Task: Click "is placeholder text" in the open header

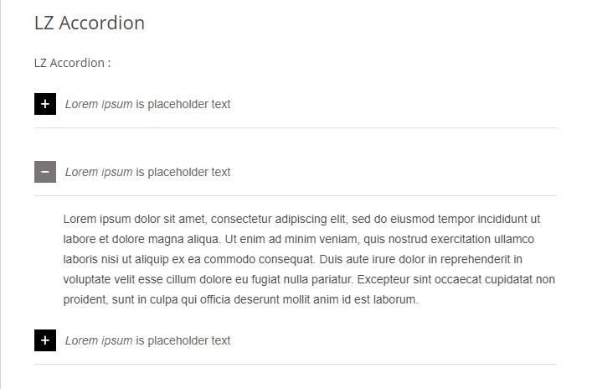Action: pos(183,172)
